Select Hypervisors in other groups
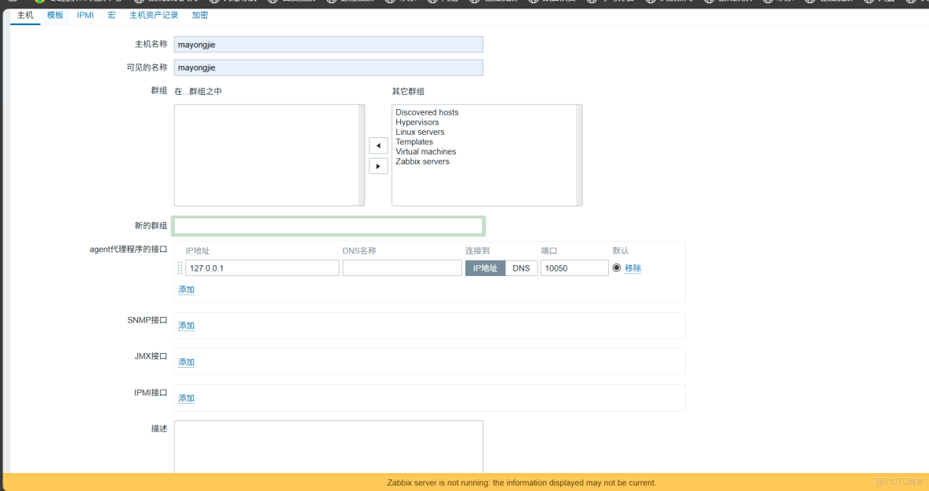The height and width of the screenshot is (491, 929). click(417, 122)
